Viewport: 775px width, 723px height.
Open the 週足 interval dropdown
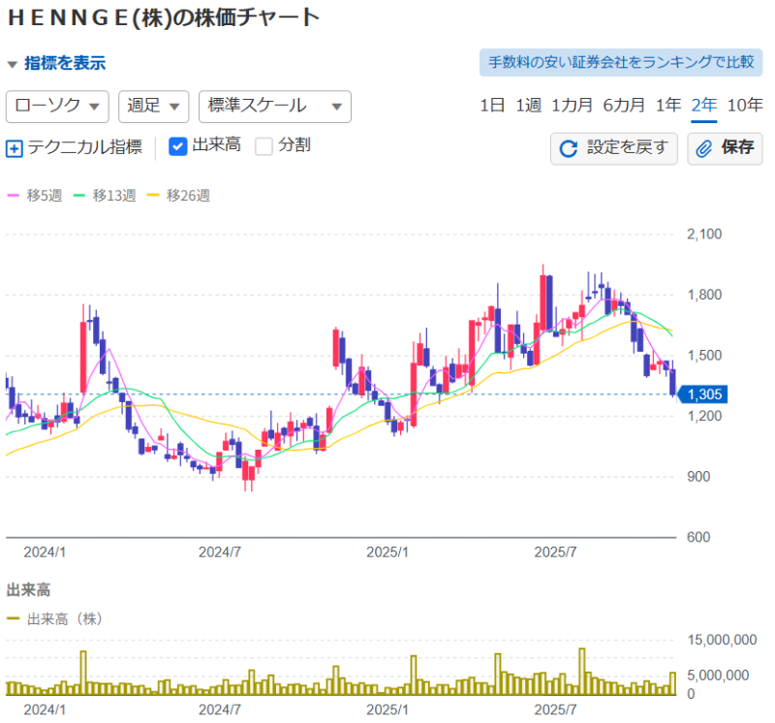click(x=153, y=106)
